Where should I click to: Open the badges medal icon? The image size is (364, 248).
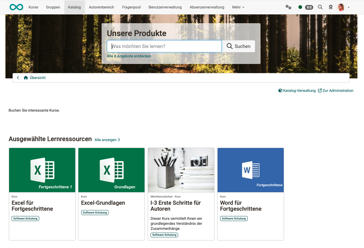tap(331, 7)
